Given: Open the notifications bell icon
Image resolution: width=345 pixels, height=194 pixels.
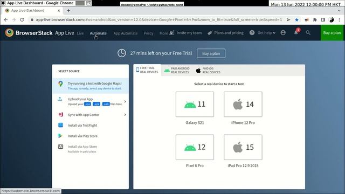Looking at the screenshot, I should (296, 32).
